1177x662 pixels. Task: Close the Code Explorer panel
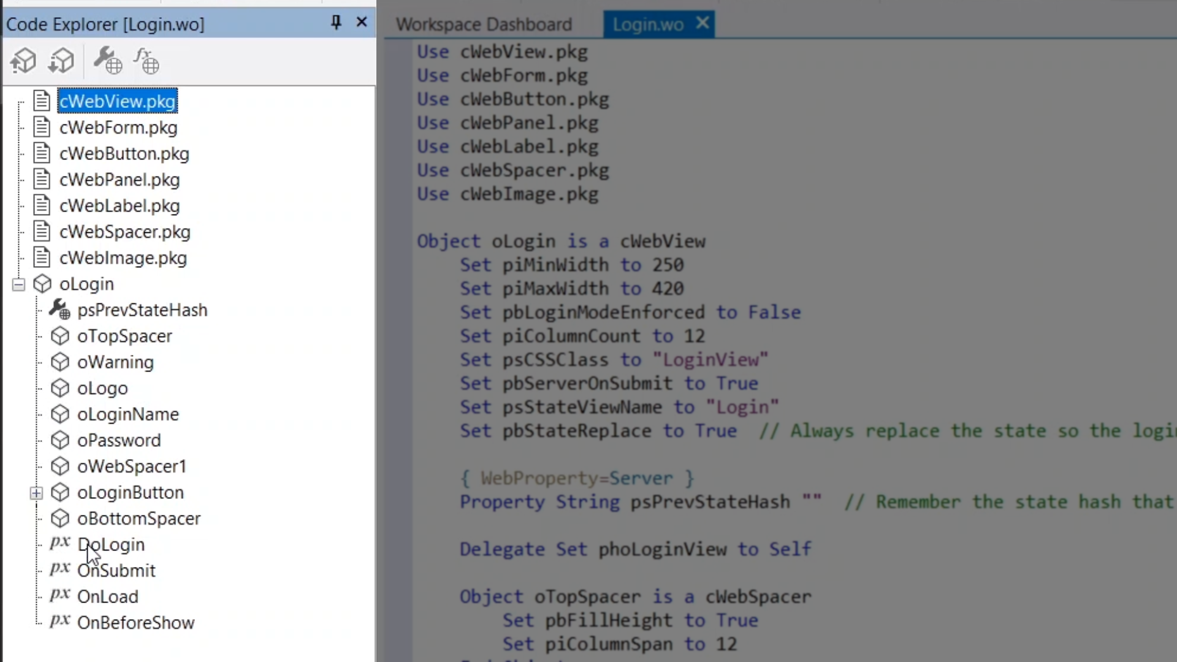pos(362,23)
